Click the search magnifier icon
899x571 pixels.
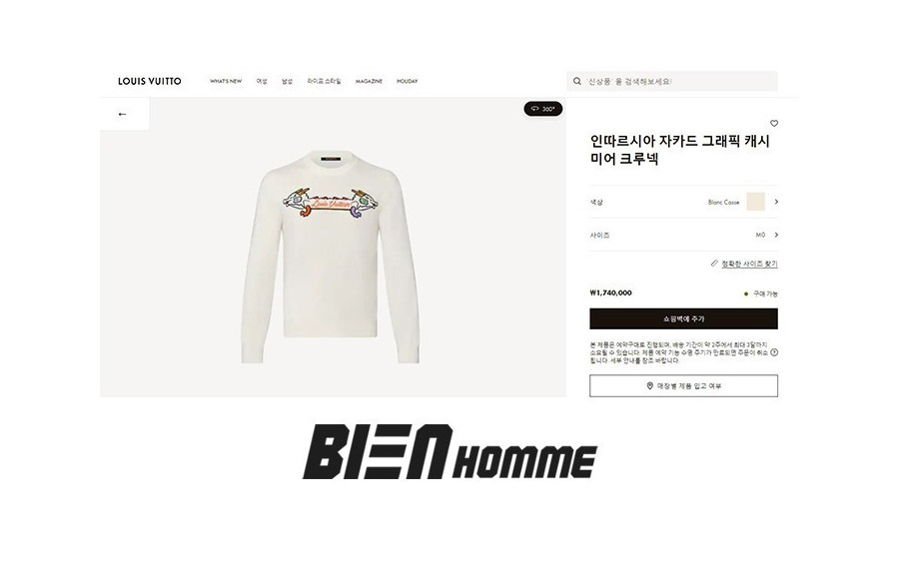(x=577, y=81)
